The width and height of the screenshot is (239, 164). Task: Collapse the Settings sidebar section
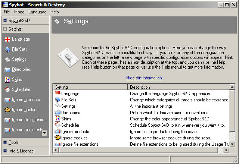pos(5,29)
